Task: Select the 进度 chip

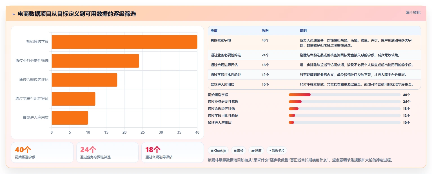Action: [x=256, y=150]
